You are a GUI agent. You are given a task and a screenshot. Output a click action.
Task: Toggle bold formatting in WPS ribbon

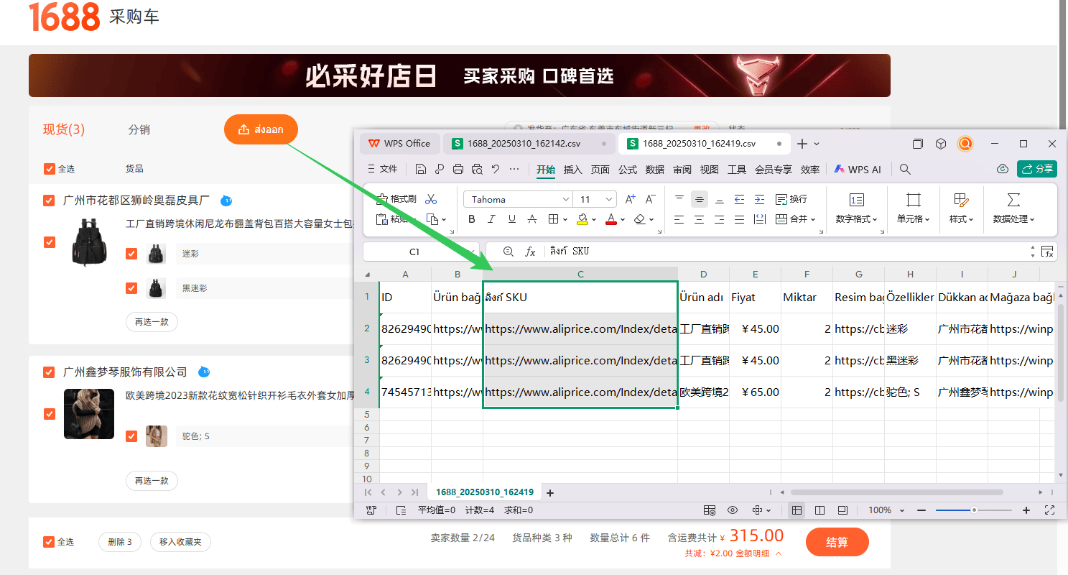pyautogui.click(x=472, y=219)
